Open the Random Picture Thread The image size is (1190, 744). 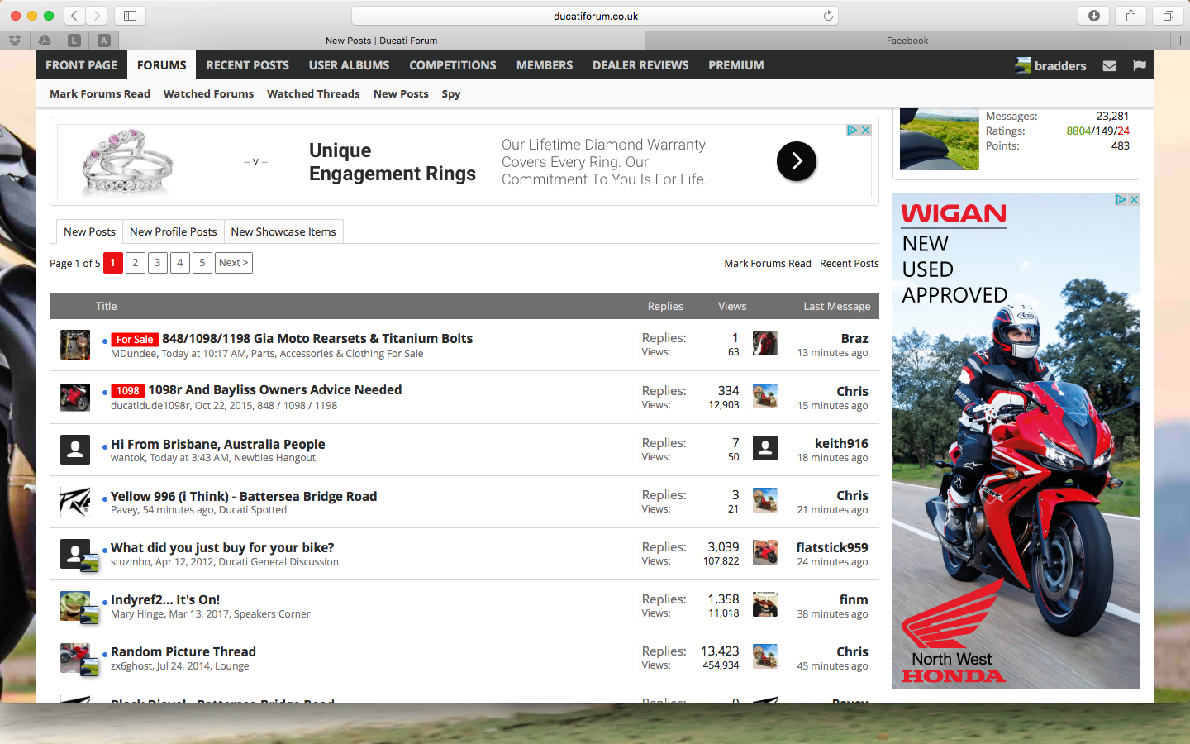183,651
